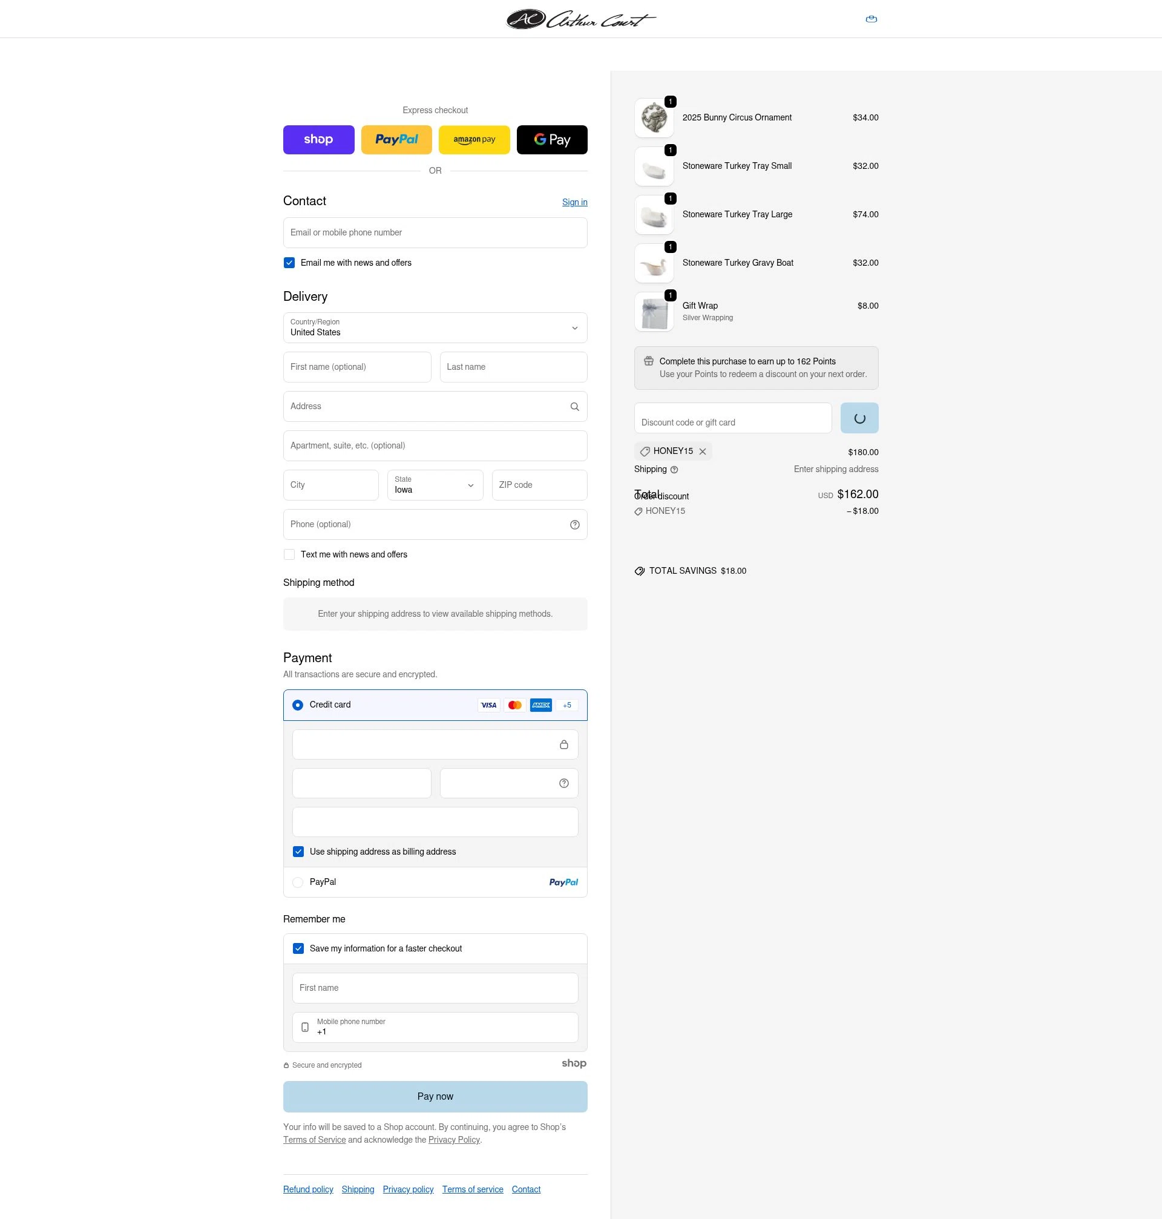Expand the +5 additional card types
1162x1219 pixels.
point(566,705)
